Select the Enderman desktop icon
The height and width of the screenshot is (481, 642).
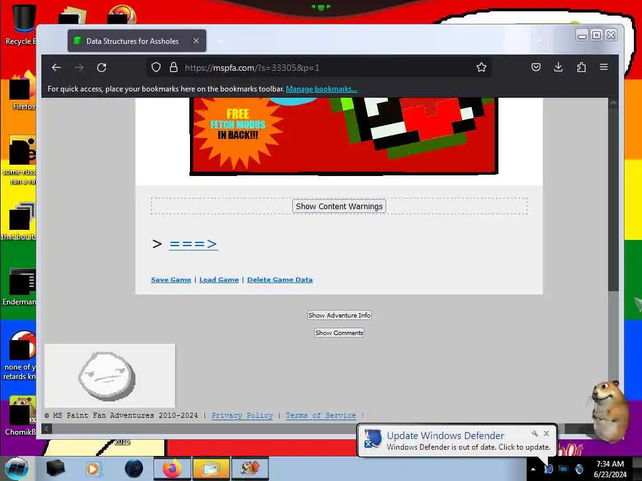click(19, 286)
